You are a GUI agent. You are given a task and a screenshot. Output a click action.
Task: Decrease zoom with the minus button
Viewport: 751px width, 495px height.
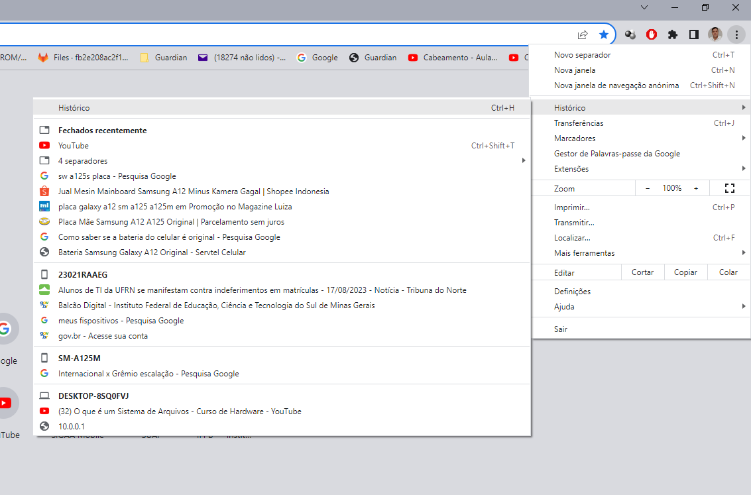point(648,188)
